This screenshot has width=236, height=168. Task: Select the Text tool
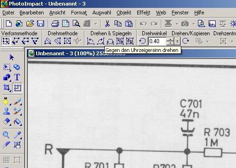click(x=17, y=77)
